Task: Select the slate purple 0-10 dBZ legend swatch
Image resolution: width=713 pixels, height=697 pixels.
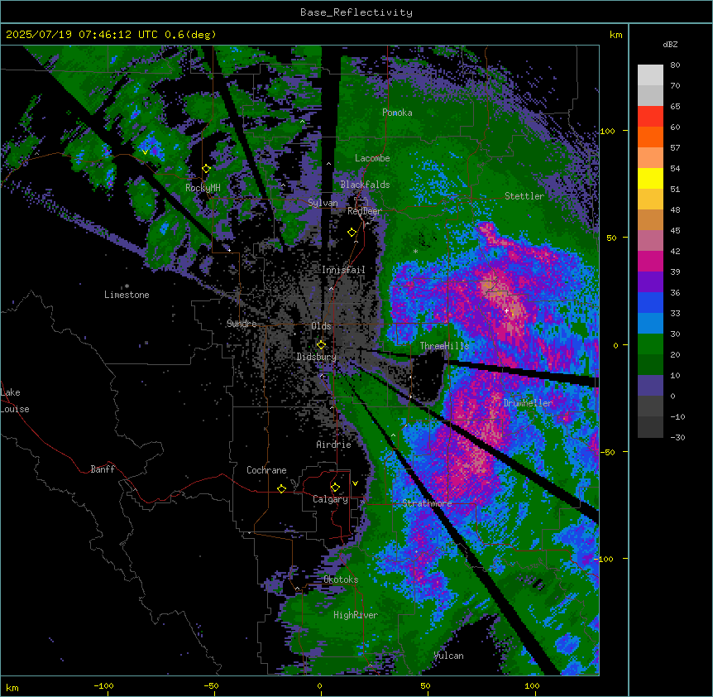Action: (x=650, y=386)
